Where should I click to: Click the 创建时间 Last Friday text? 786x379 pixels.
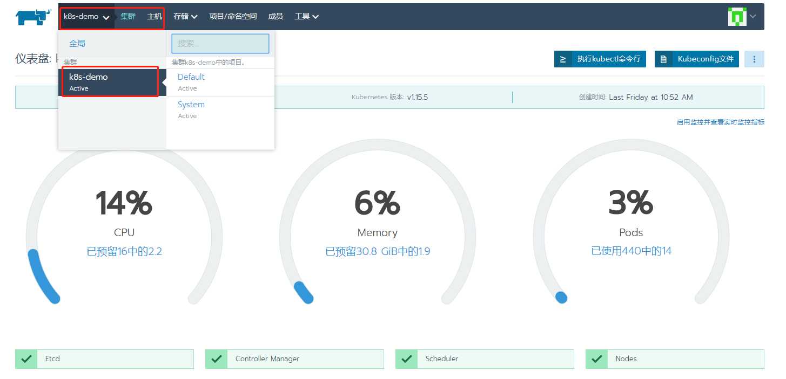point(636,98)
